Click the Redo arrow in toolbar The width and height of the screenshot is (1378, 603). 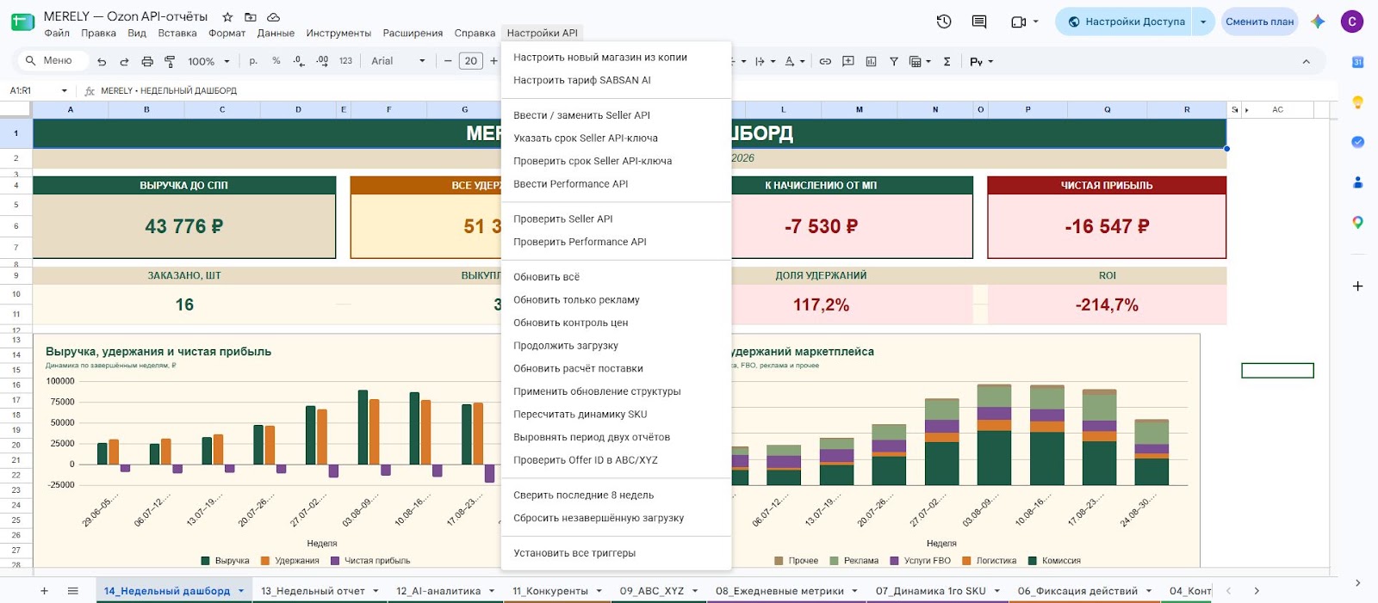click(x=124, y=61)
